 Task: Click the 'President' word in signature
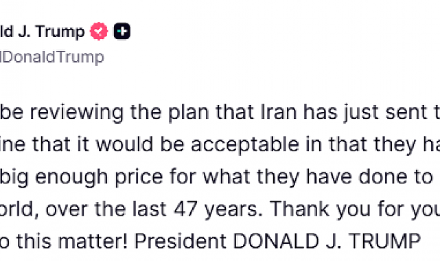tap(181, 241)
